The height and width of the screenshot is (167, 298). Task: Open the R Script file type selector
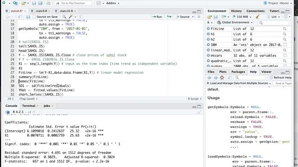[x=195, y=99]
